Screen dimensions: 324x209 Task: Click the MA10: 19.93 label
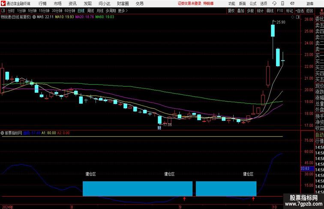tap(64, 17)
